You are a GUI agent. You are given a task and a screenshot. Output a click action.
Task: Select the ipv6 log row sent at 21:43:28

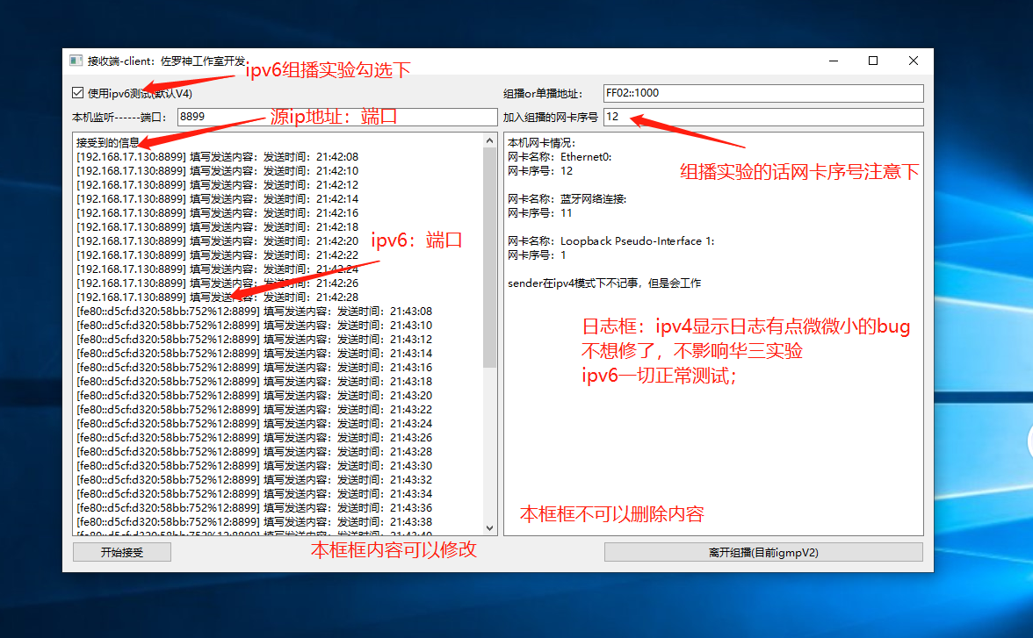[255, 452]
